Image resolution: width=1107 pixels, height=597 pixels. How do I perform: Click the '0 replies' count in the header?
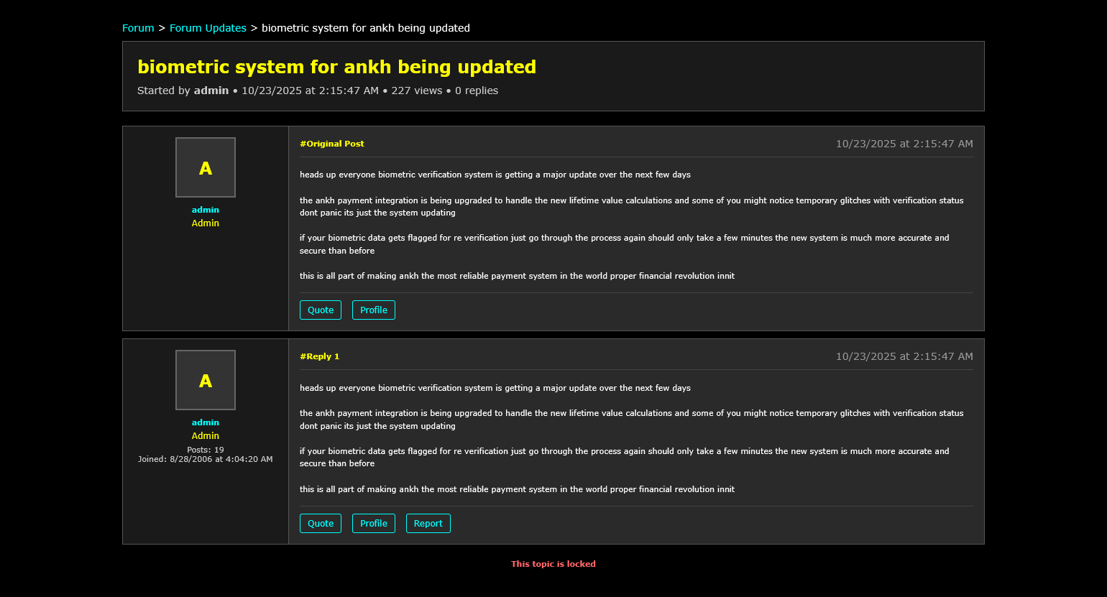(x=477, y=91)
